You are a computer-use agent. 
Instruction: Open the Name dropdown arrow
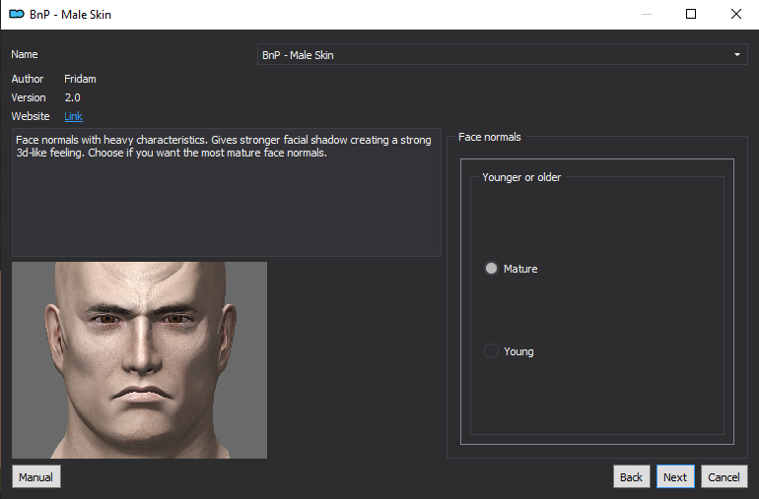pos(736,55)
